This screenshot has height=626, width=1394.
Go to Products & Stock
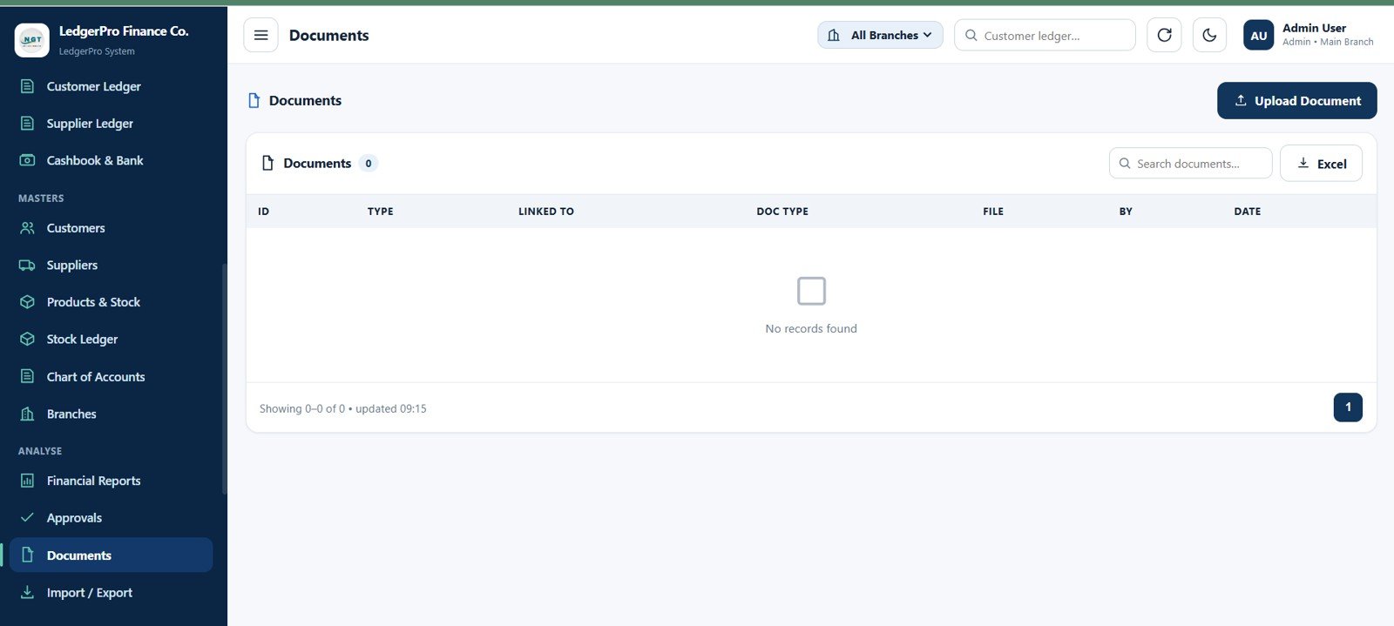112,302
